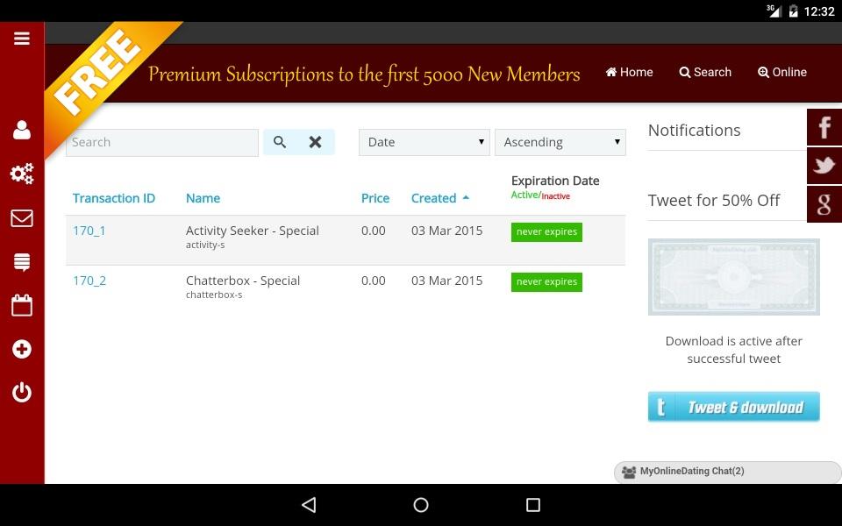This screenshot has width=842, height=526.
Task: Click the Expiration Date column header
Action: click(555, 181)
